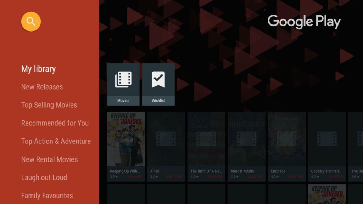
Task: Open the Movies library tile
Action: coord(123,84)
